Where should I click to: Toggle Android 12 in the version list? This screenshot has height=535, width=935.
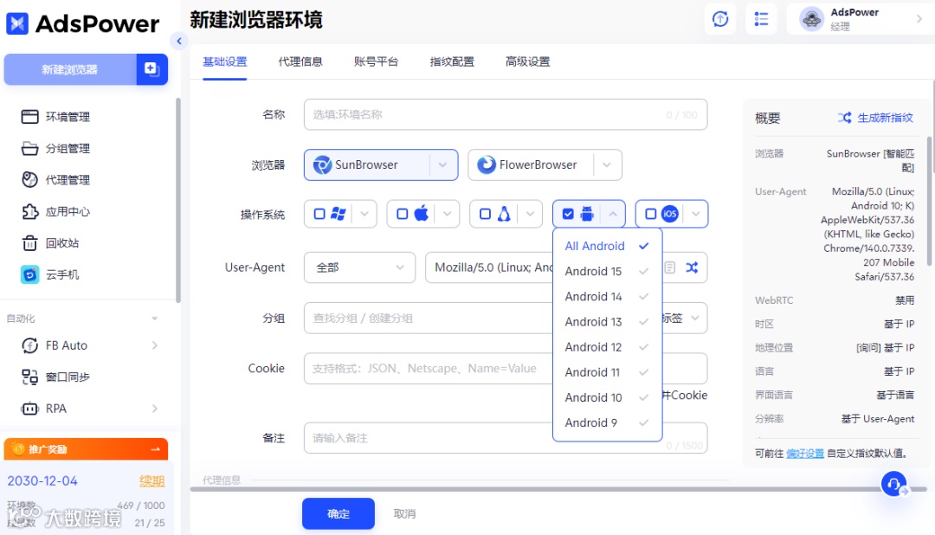[x=607, y=347]
